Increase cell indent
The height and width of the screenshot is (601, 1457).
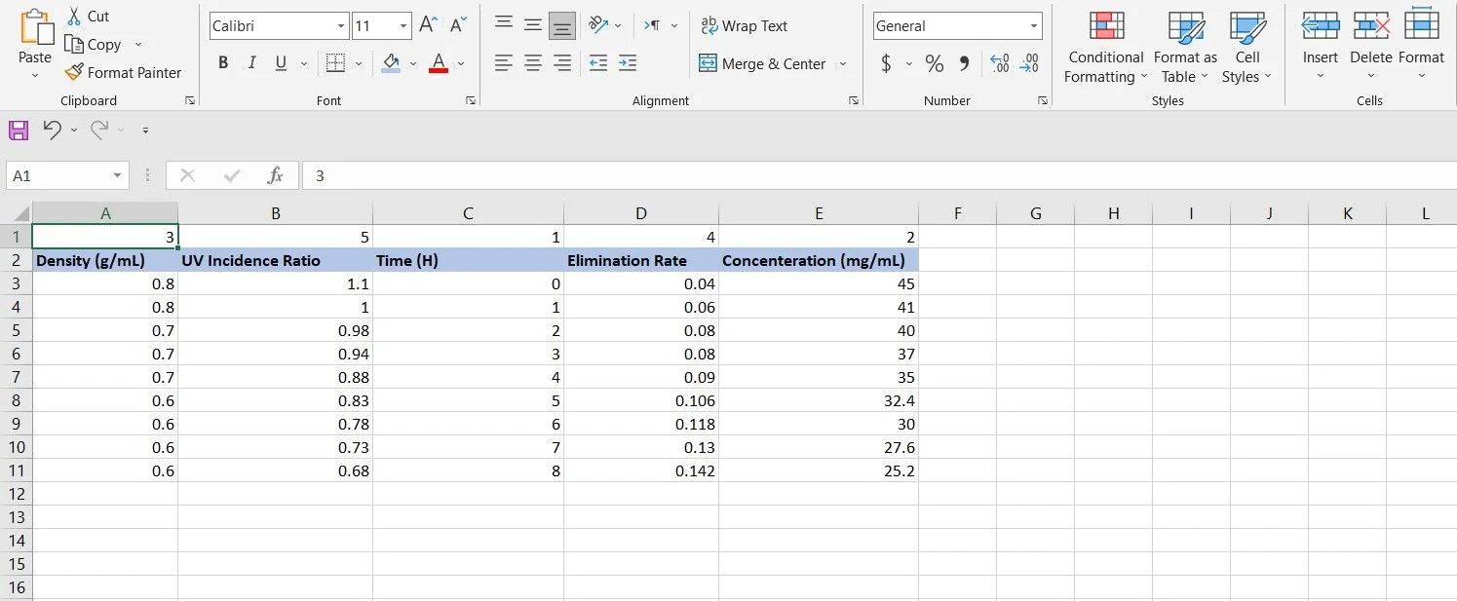tap(628, 63)
